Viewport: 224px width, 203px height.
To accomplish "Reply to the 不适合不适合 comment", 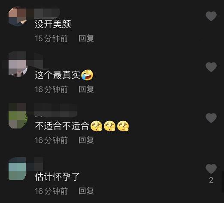I will coord(86,140).
